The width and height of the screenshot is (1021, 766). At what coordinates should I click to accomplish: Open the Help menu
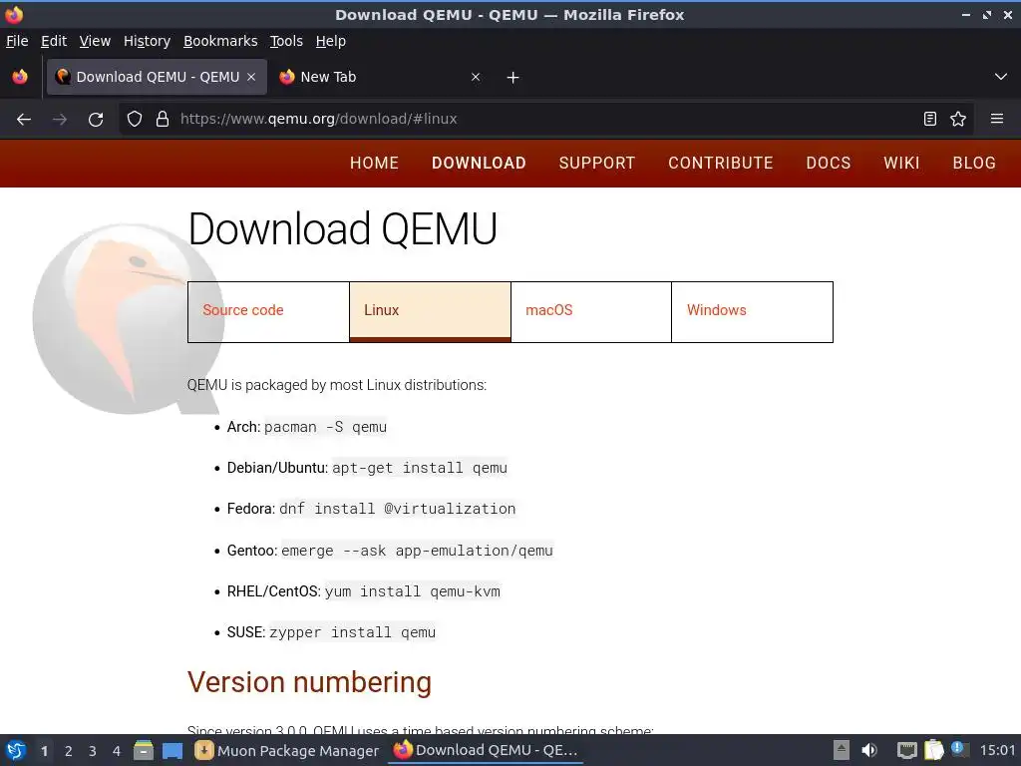coord(331,41)
